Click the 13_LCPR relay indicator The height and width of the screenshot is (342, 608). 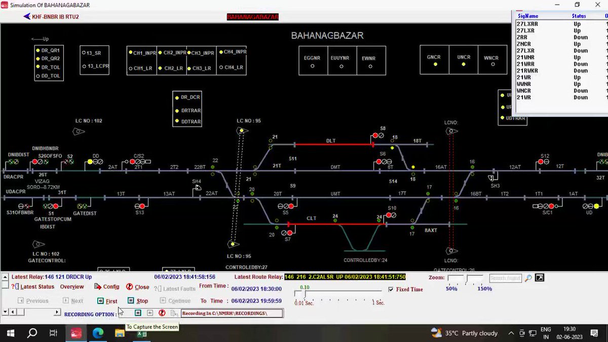point(84,66)
